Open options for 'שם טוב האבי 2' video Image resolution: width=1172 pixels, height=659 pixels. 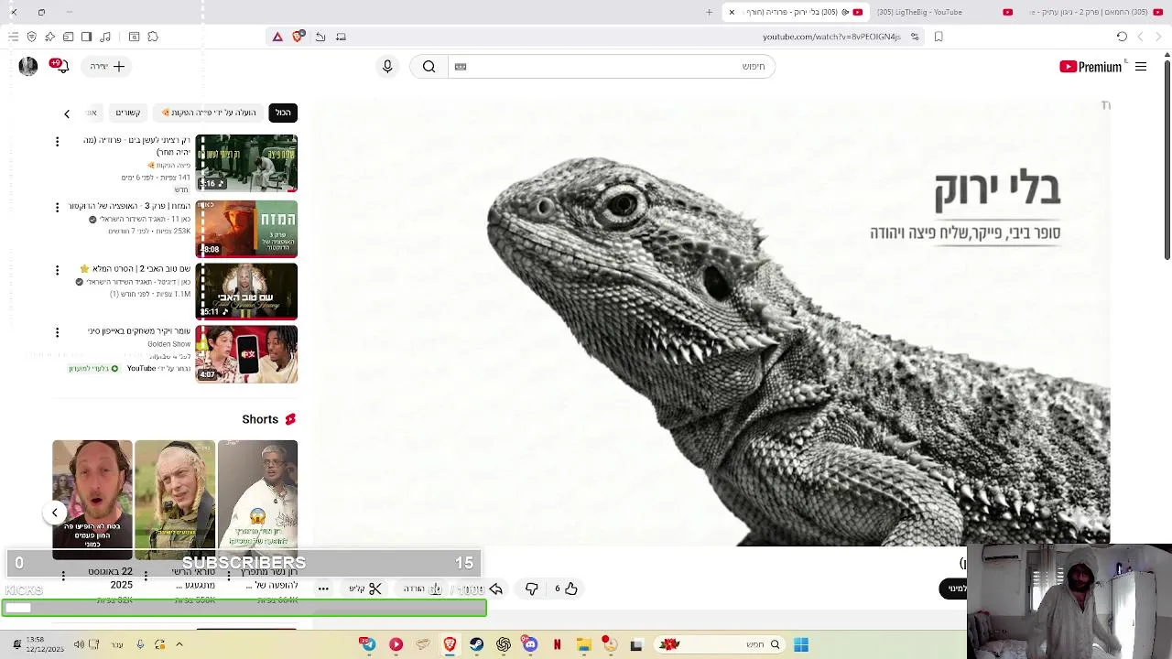(57, 270)
